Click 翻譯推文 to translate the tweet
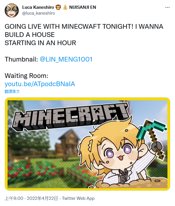This screenshot has width=175, height=206. [12, 91]
